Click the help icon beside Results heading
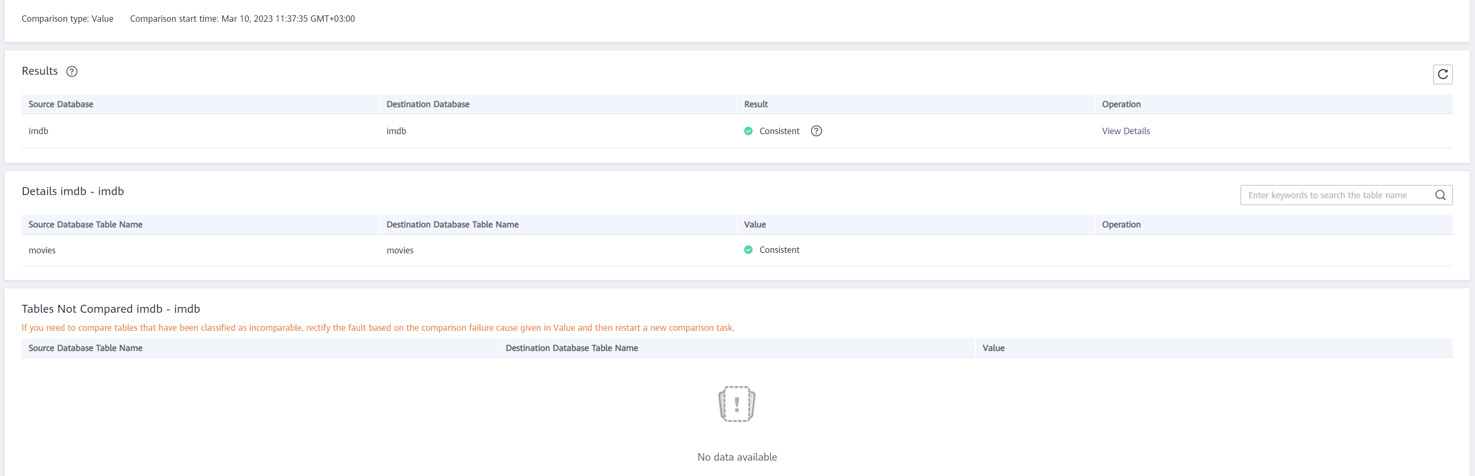1475x476 pixels. pos(72,72)
